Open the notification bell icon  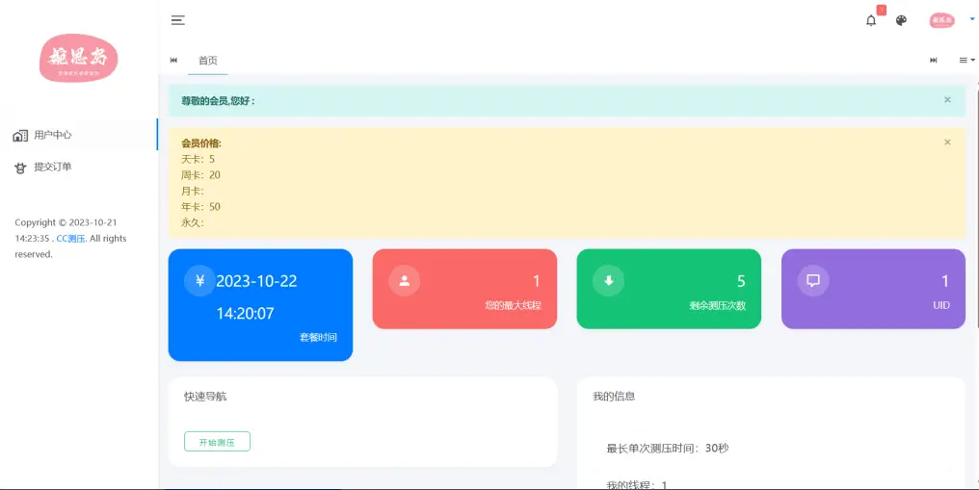[x=871, y=20]
